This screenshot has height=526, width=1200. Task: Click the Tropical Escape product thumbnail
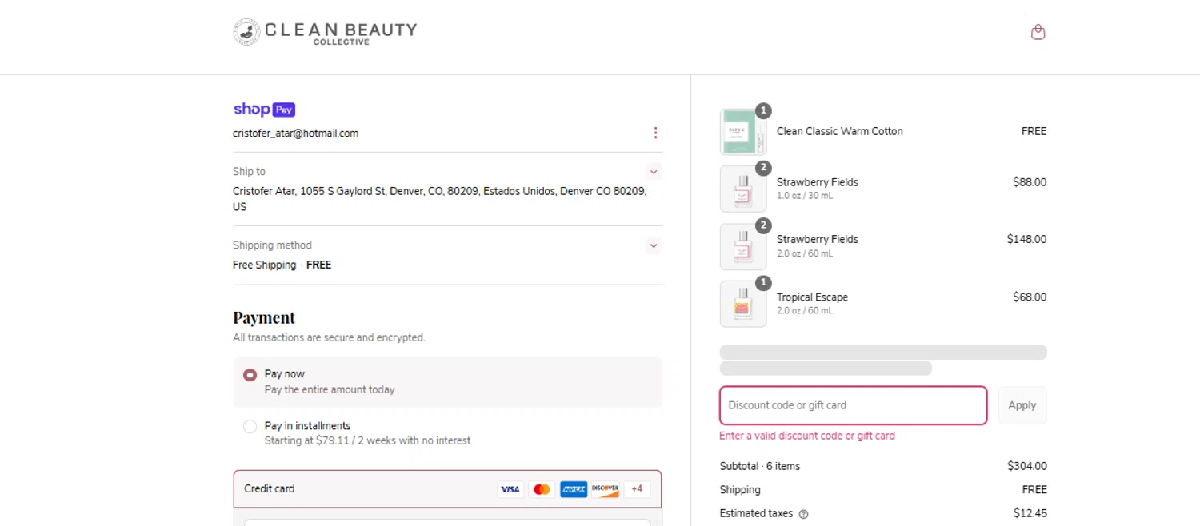(743, 304)
